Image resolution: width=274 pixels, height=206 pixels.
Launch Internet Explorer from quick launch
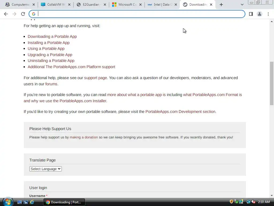(32, 202)
